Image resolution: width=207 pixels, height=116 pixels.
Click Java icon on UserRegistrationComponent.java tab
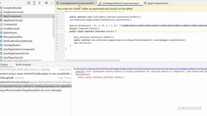click(x=100, y=3)
